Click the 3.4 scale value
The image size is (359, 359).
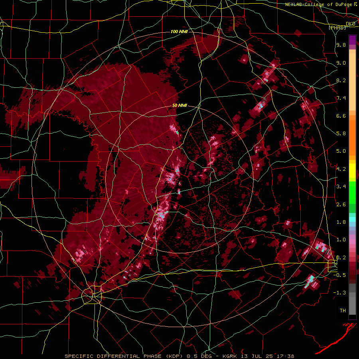(x=341, y=187)
